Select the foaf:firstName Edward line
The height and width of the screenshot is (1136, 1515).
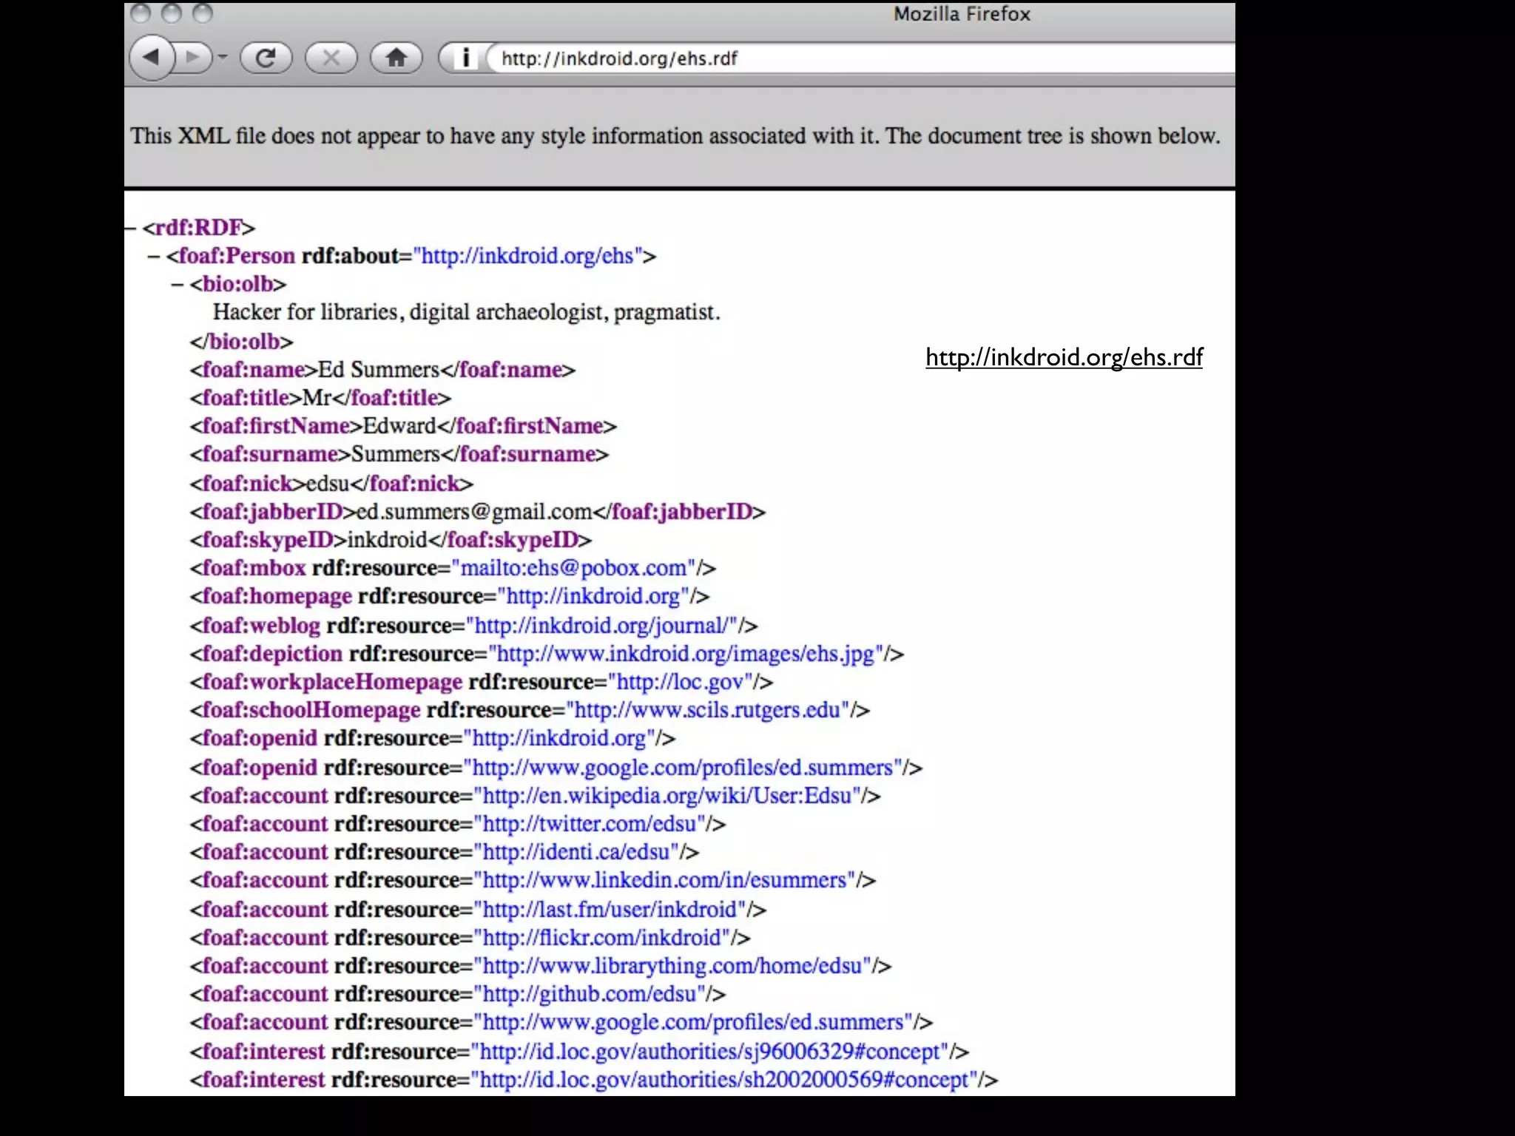tap(403, 426)
